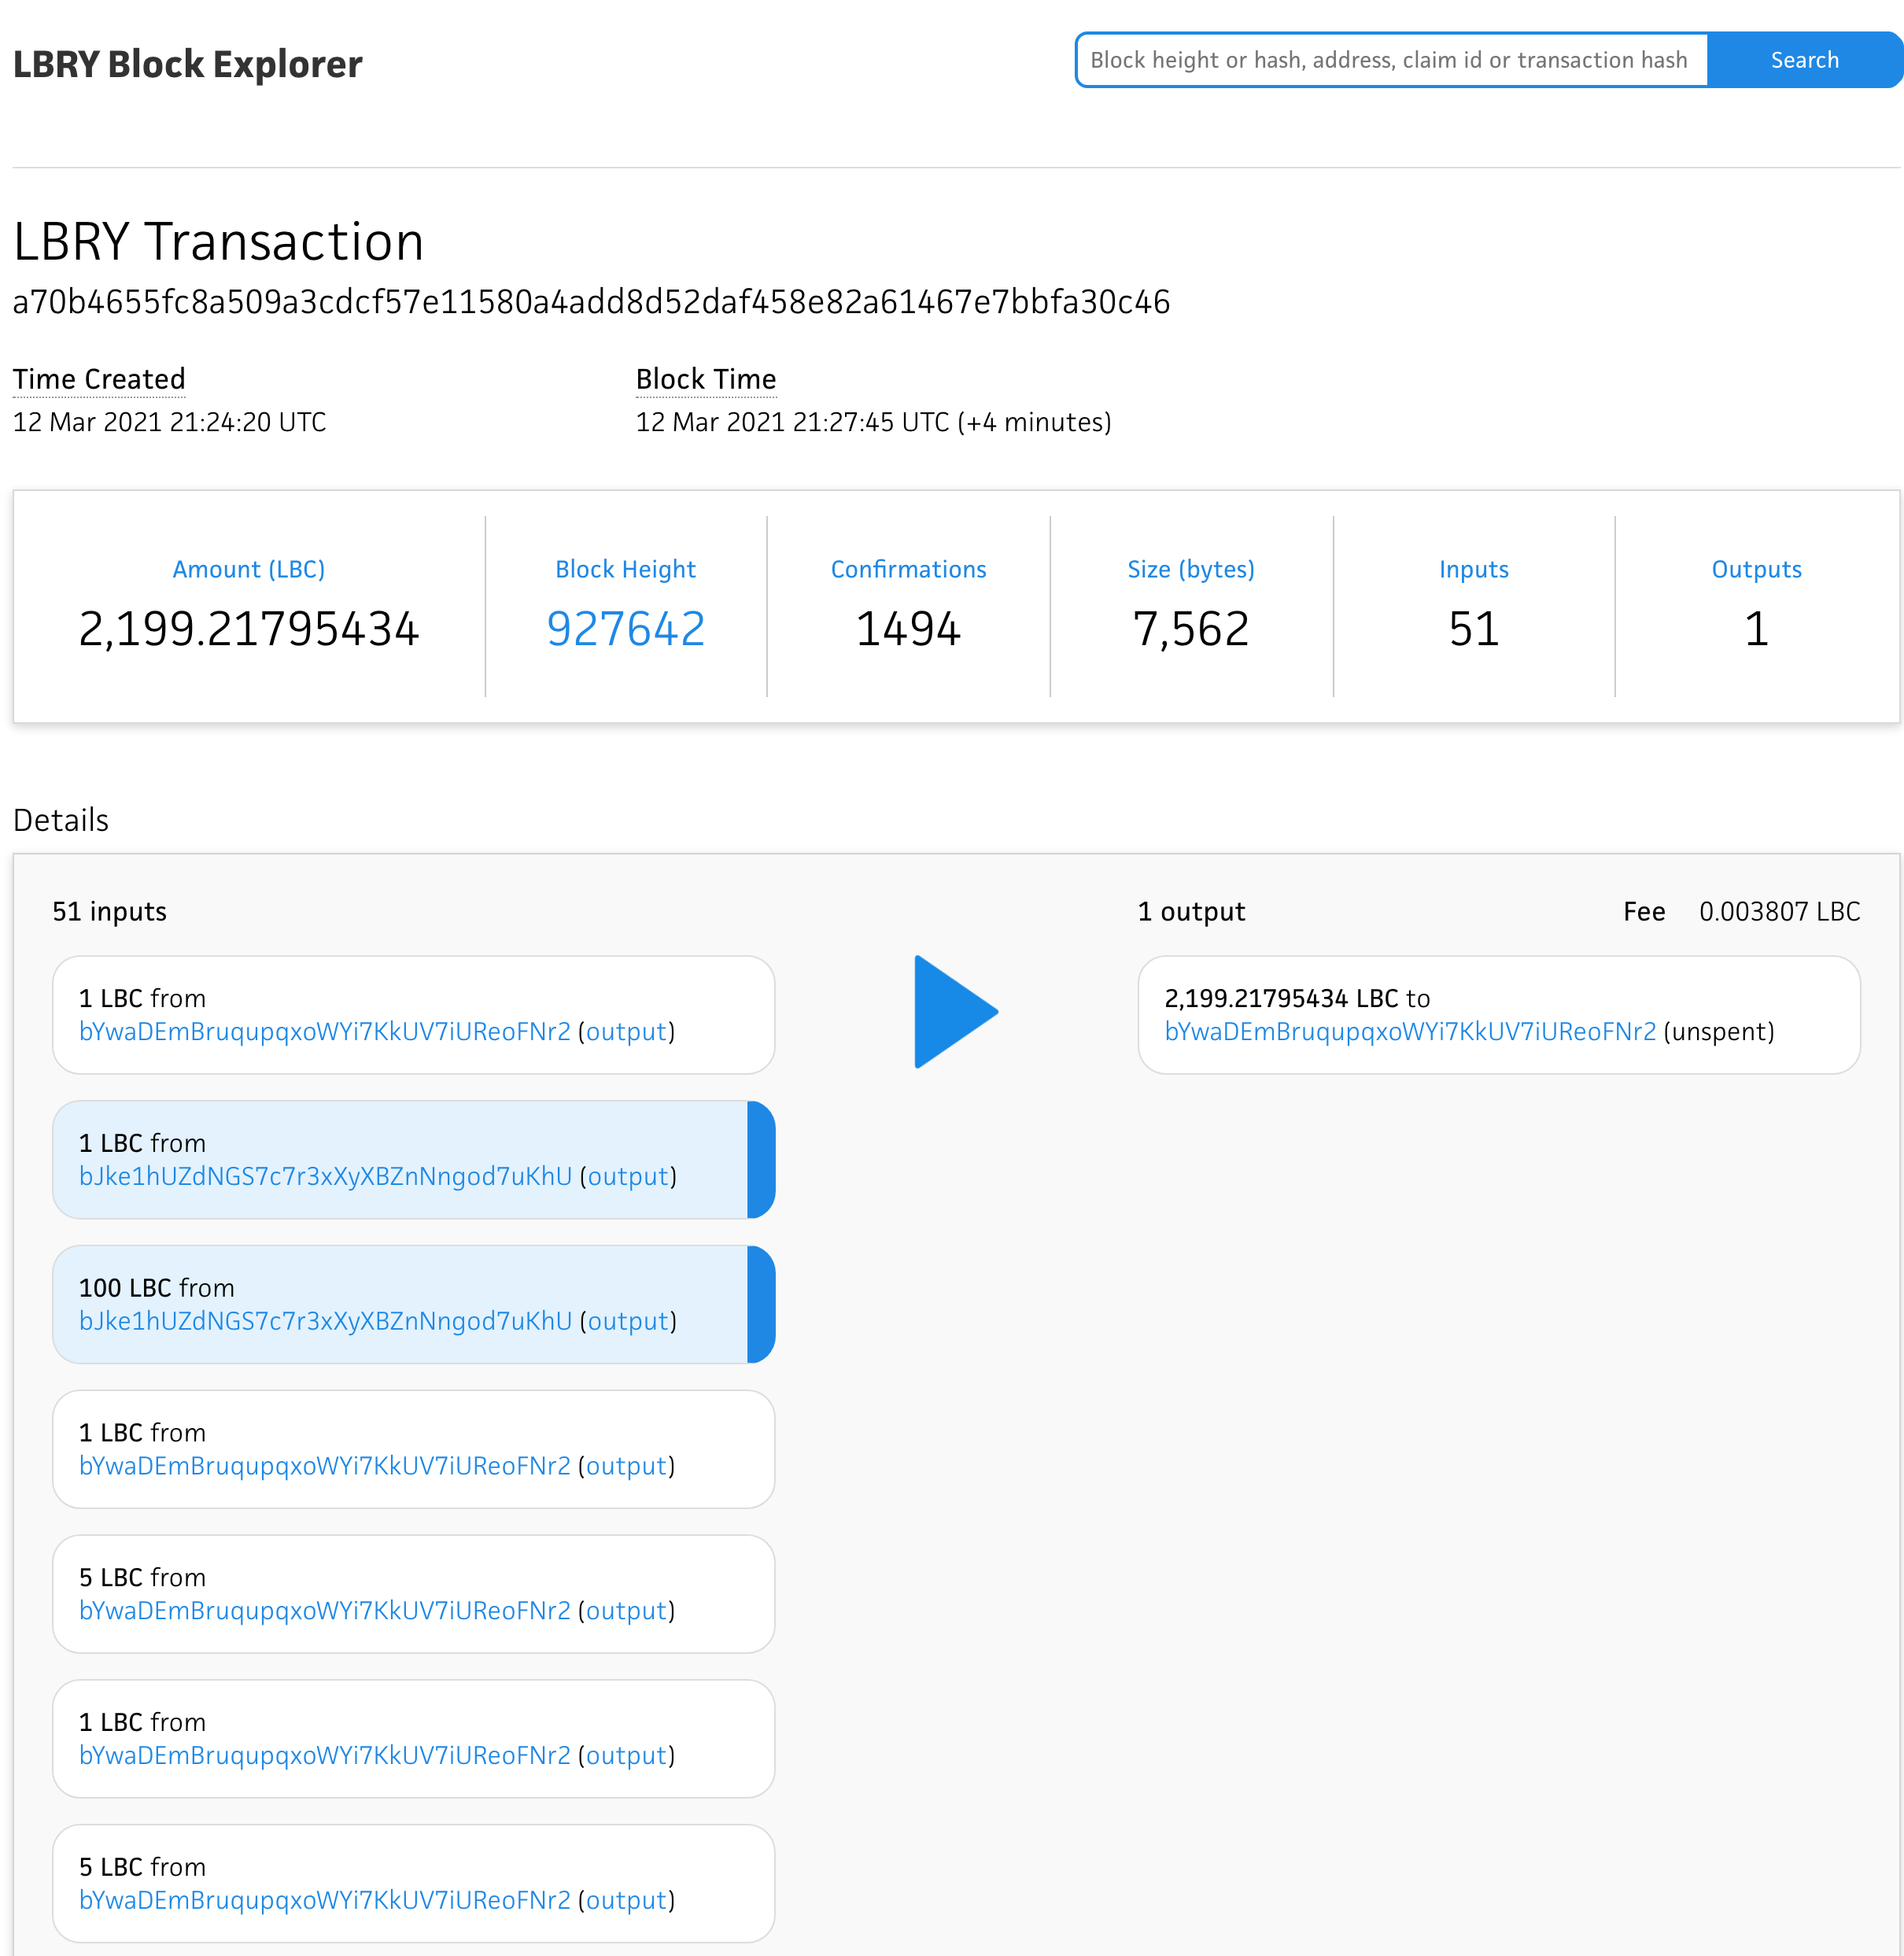1904x1956 pixels.
Task: Open bJke1hUZdNGS7c7r3xXyXBZnNngod7uKhU in highlighted 1 LBC input
Action: tap(326, 1176)
